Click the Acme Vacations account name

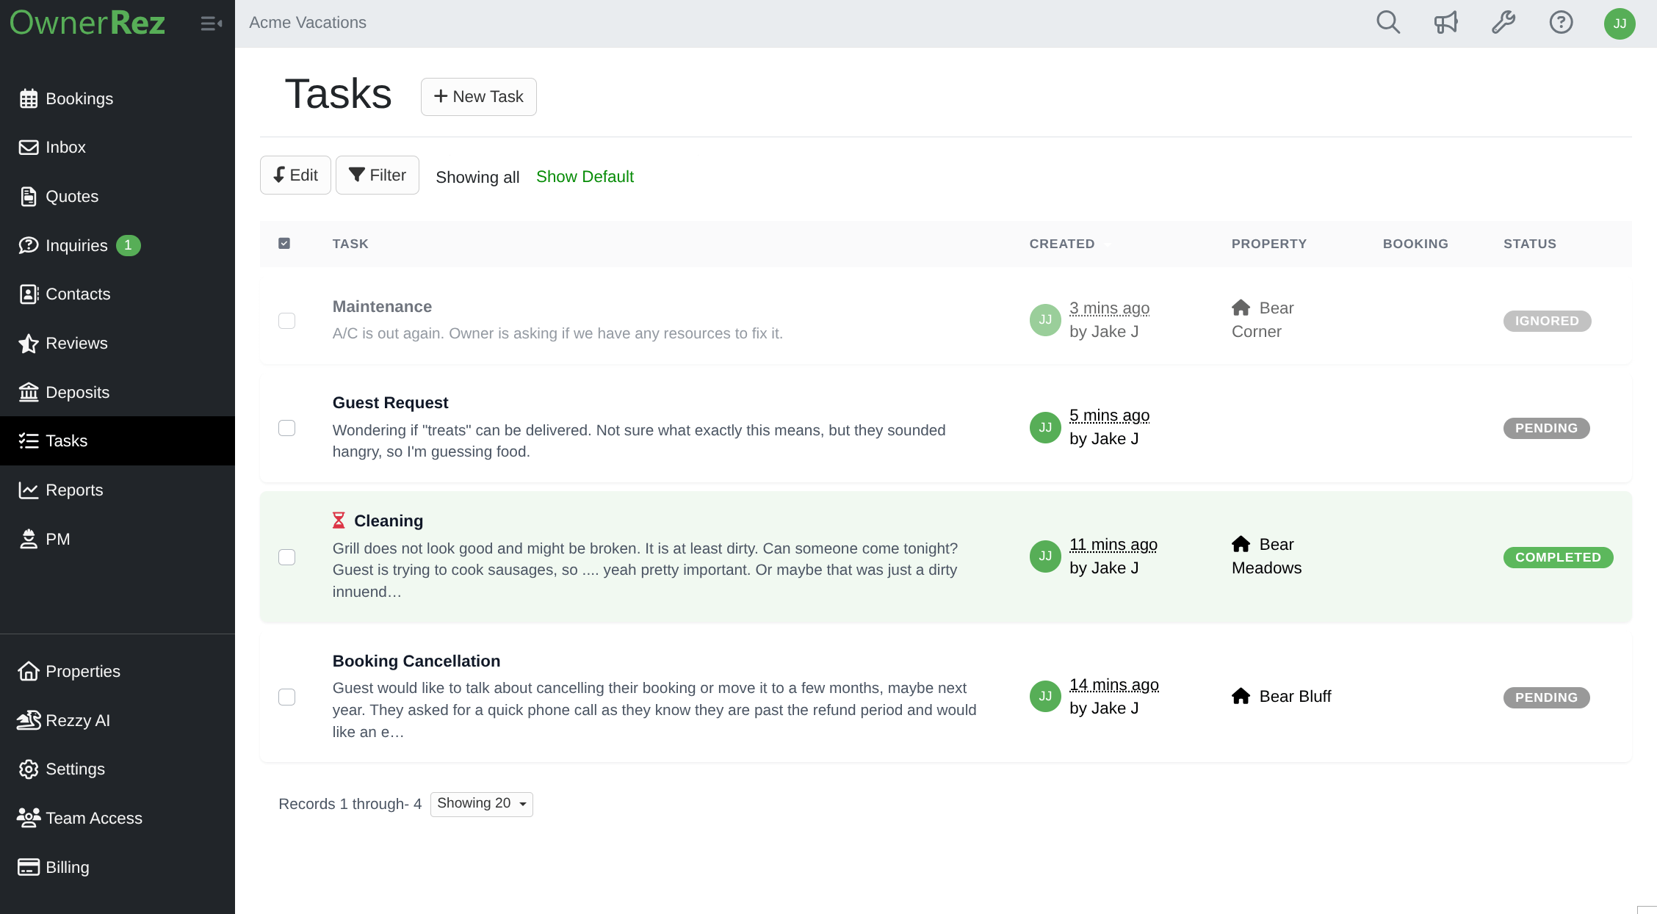(x=308, y=23)
